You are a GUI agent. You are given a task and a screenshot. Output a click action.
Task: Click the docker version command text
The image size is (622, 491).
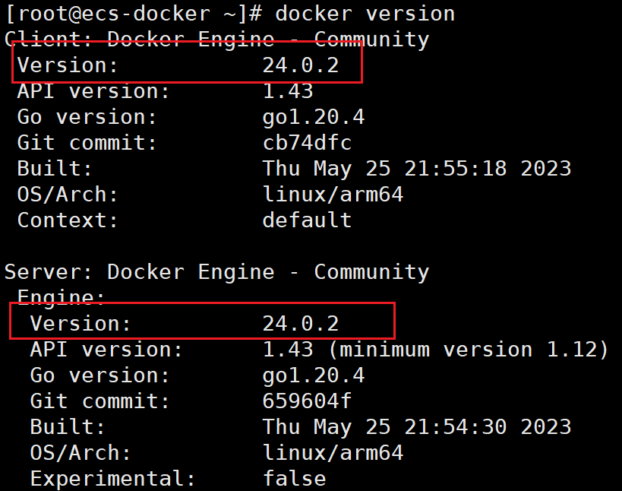[x=357, y=13]
